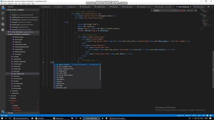Open the Explorer view in activity bar
This screenshot has height=120, width=214.
pos(3,8)
